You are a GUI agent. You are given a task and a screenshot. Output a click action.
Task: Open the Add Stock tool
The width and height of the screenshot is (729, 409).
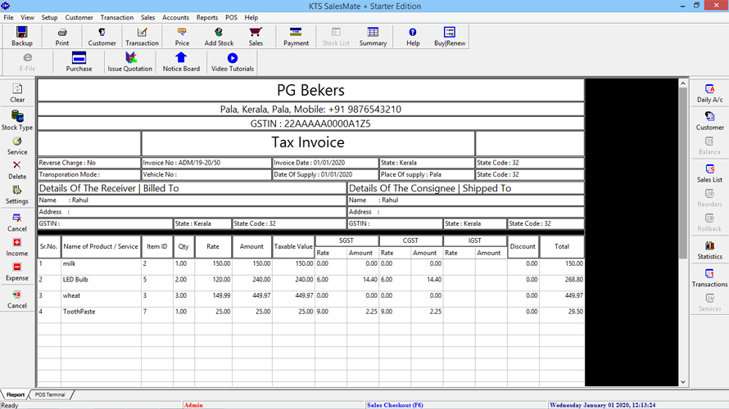coord(219,36)
